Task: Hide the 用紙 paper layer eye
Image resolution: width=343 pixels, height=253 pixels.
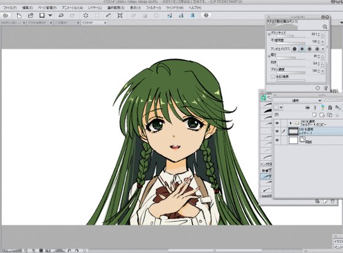Action: click(277, 140)
